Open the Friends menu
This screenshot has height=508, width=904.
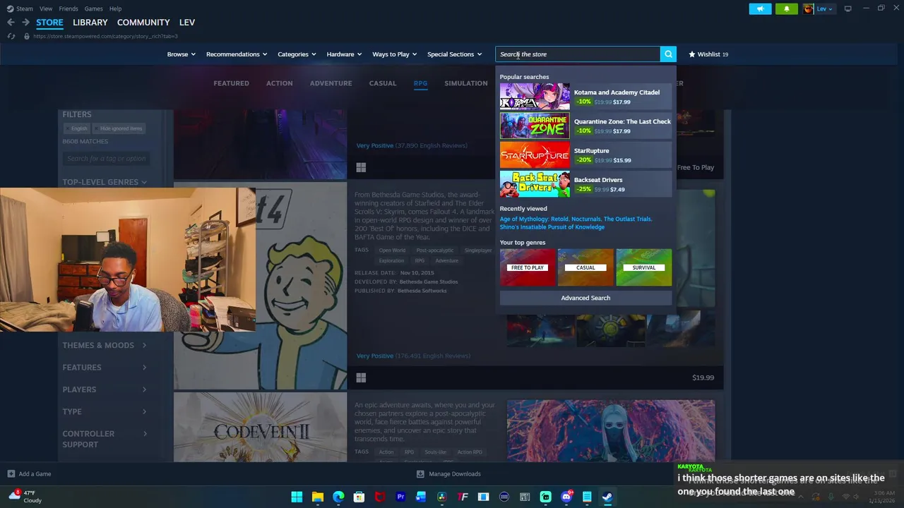[69, 8]
